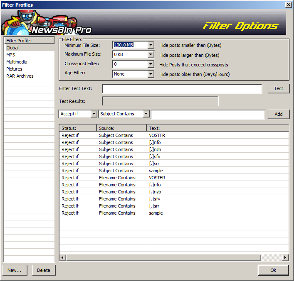Select the Global filter profile
The width and height of the screenshot is (294, 281).
pos(30,48)
